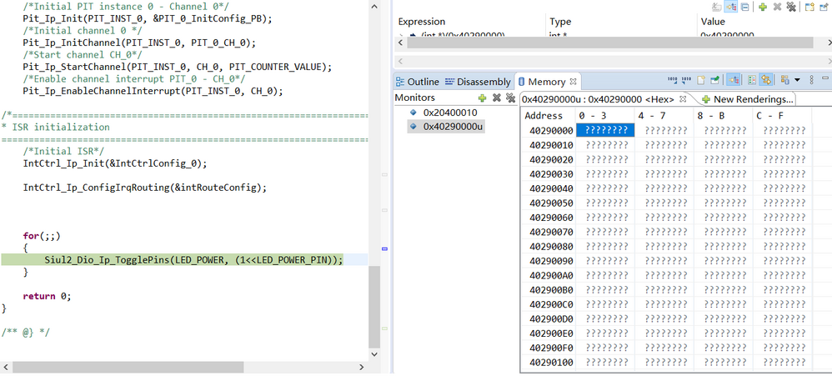The image size is (832, 391).
Task: Switch to the Outline tab
Action: coord(418,82)
